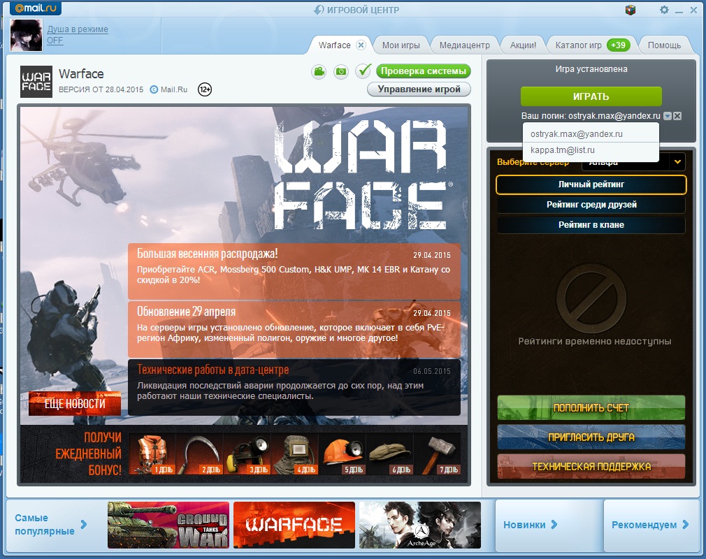Click the user avatar picture

[26, 35]
